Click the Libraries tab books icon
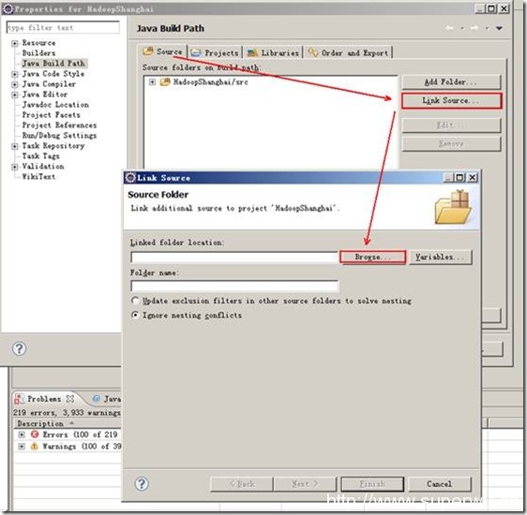 click(x=252, y=52)
